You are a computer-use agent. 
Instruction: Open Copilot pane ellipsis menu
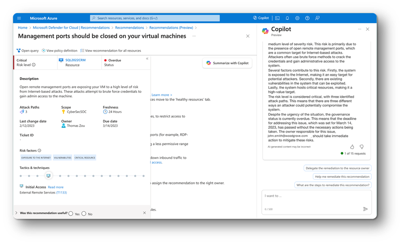[360, 29]
